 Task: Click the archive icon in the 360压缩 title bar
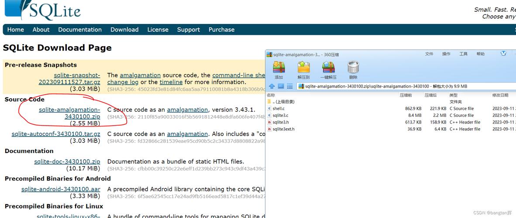pos(269,54)
